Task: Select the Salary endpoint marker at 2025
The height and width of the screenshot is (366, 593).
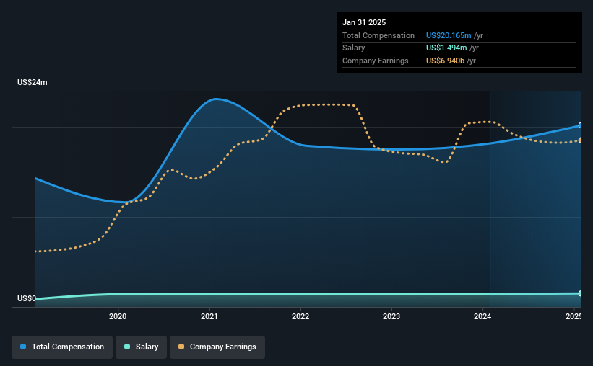Action: (x=580, y=293)
